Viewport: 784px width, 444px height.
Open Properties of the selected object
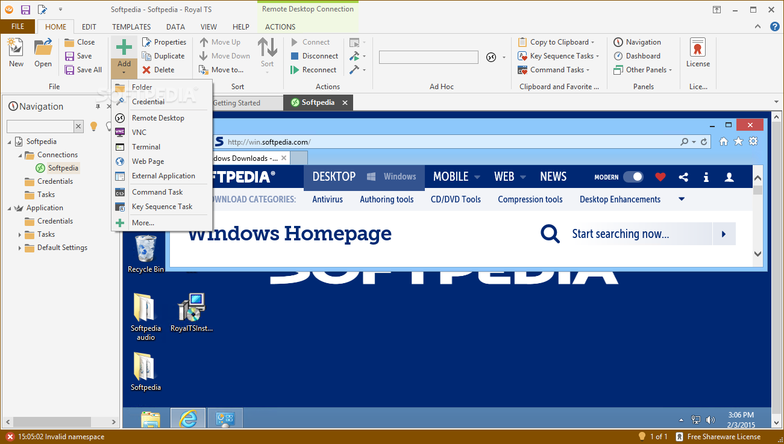click(x=164, y=42)
